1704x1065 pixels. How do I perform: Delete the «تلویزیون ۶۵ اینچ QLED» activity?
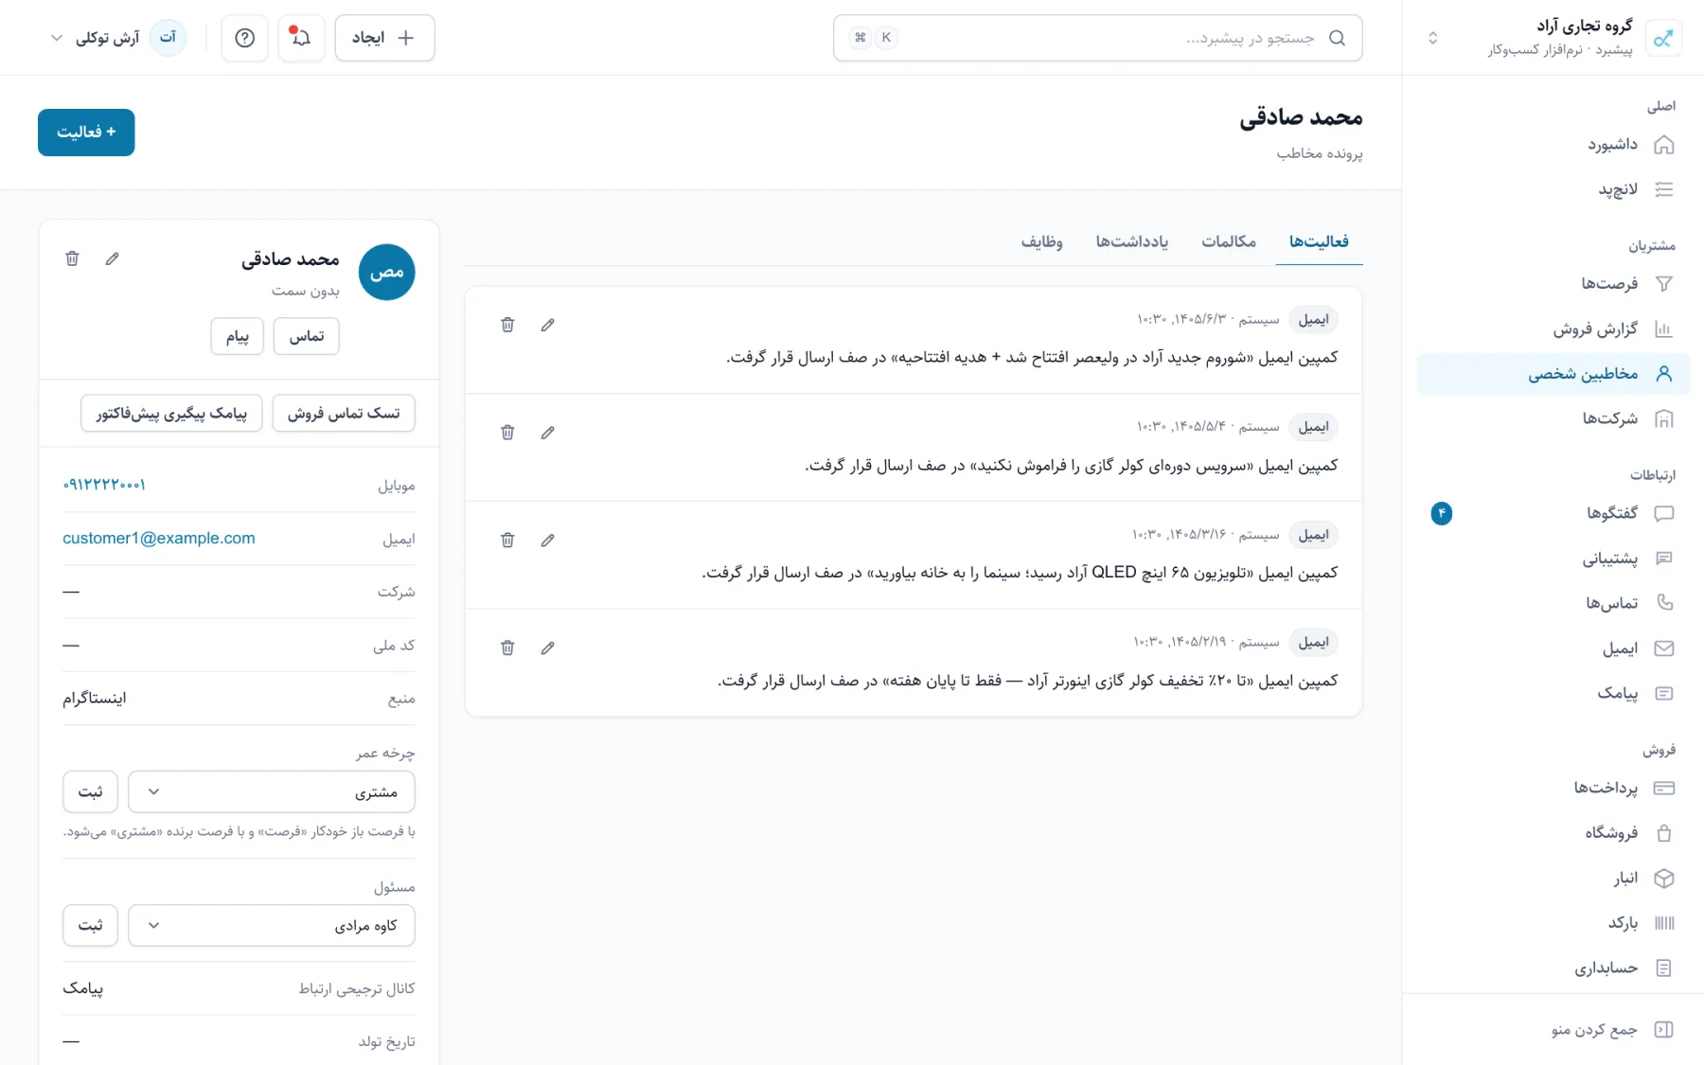507,541
